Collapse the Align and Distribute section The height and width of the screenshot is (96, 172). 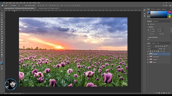click(148, 37)
